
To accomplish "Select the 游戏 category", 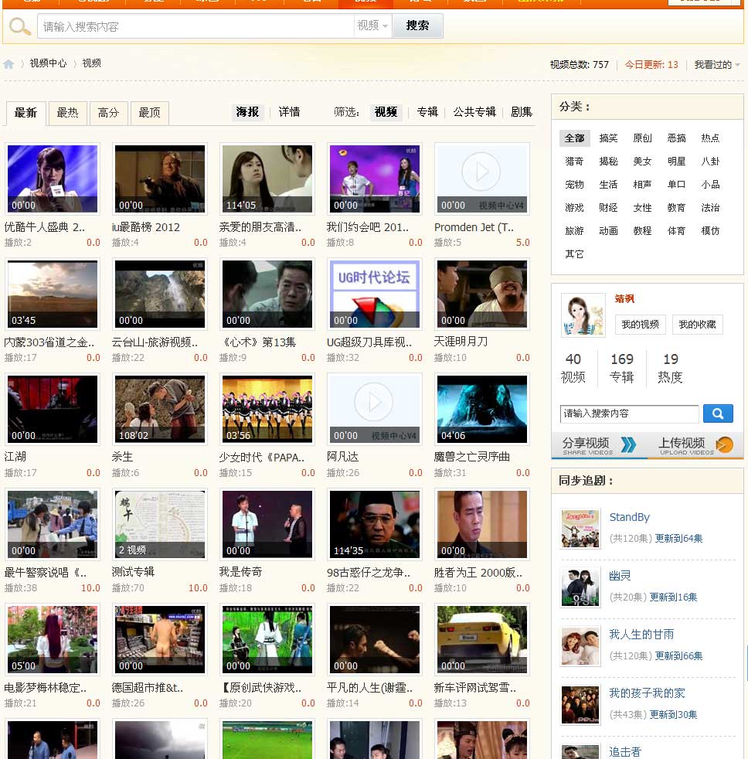I will tap(574, 208).
